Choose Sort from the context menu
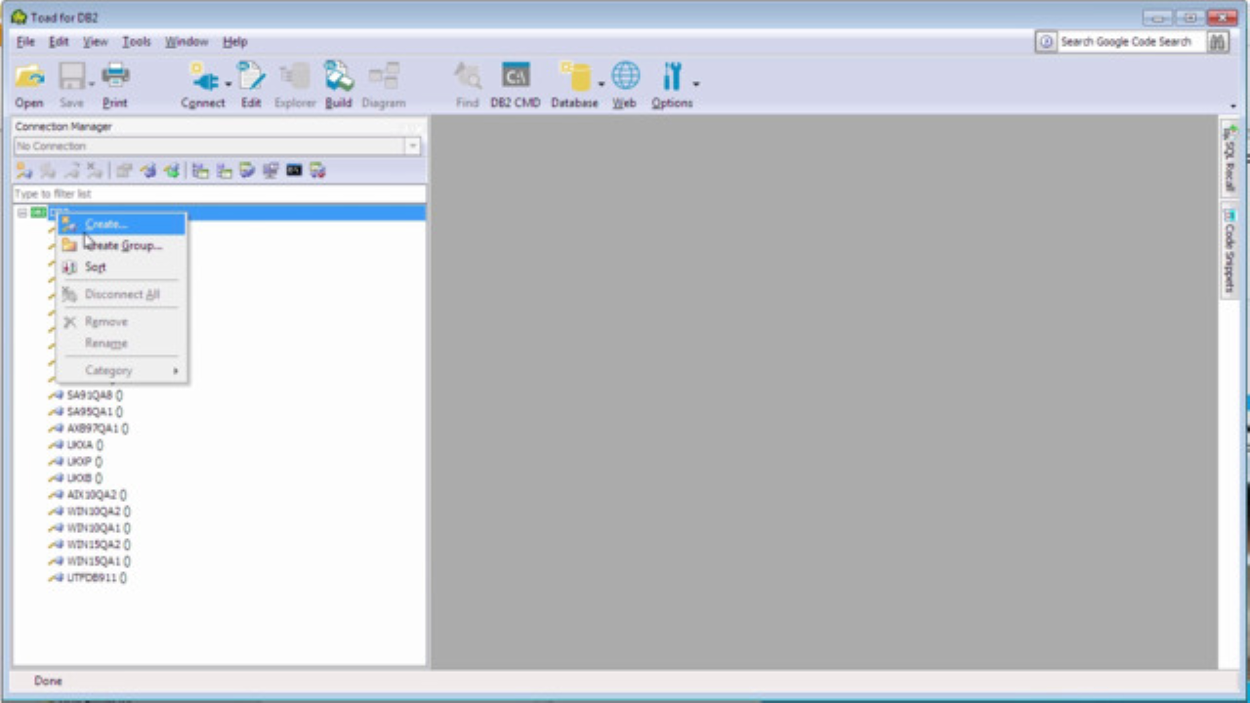Screen dimensions: 1250x703 pos(95,267)
